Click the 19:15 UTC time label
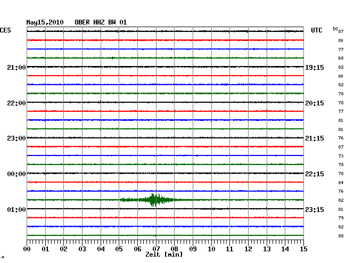The width and height of the screenshot is (346, 263). (315, 67)
